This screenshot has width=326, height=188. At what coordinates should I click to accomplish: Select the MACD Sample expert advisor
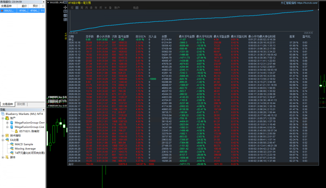24,144
